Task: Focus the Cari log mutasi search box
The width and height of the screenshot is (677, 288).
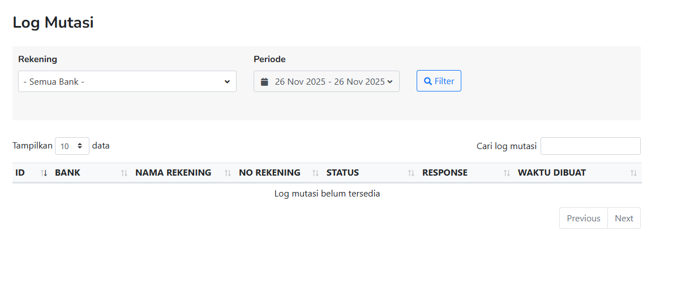Action: point(590,146)
